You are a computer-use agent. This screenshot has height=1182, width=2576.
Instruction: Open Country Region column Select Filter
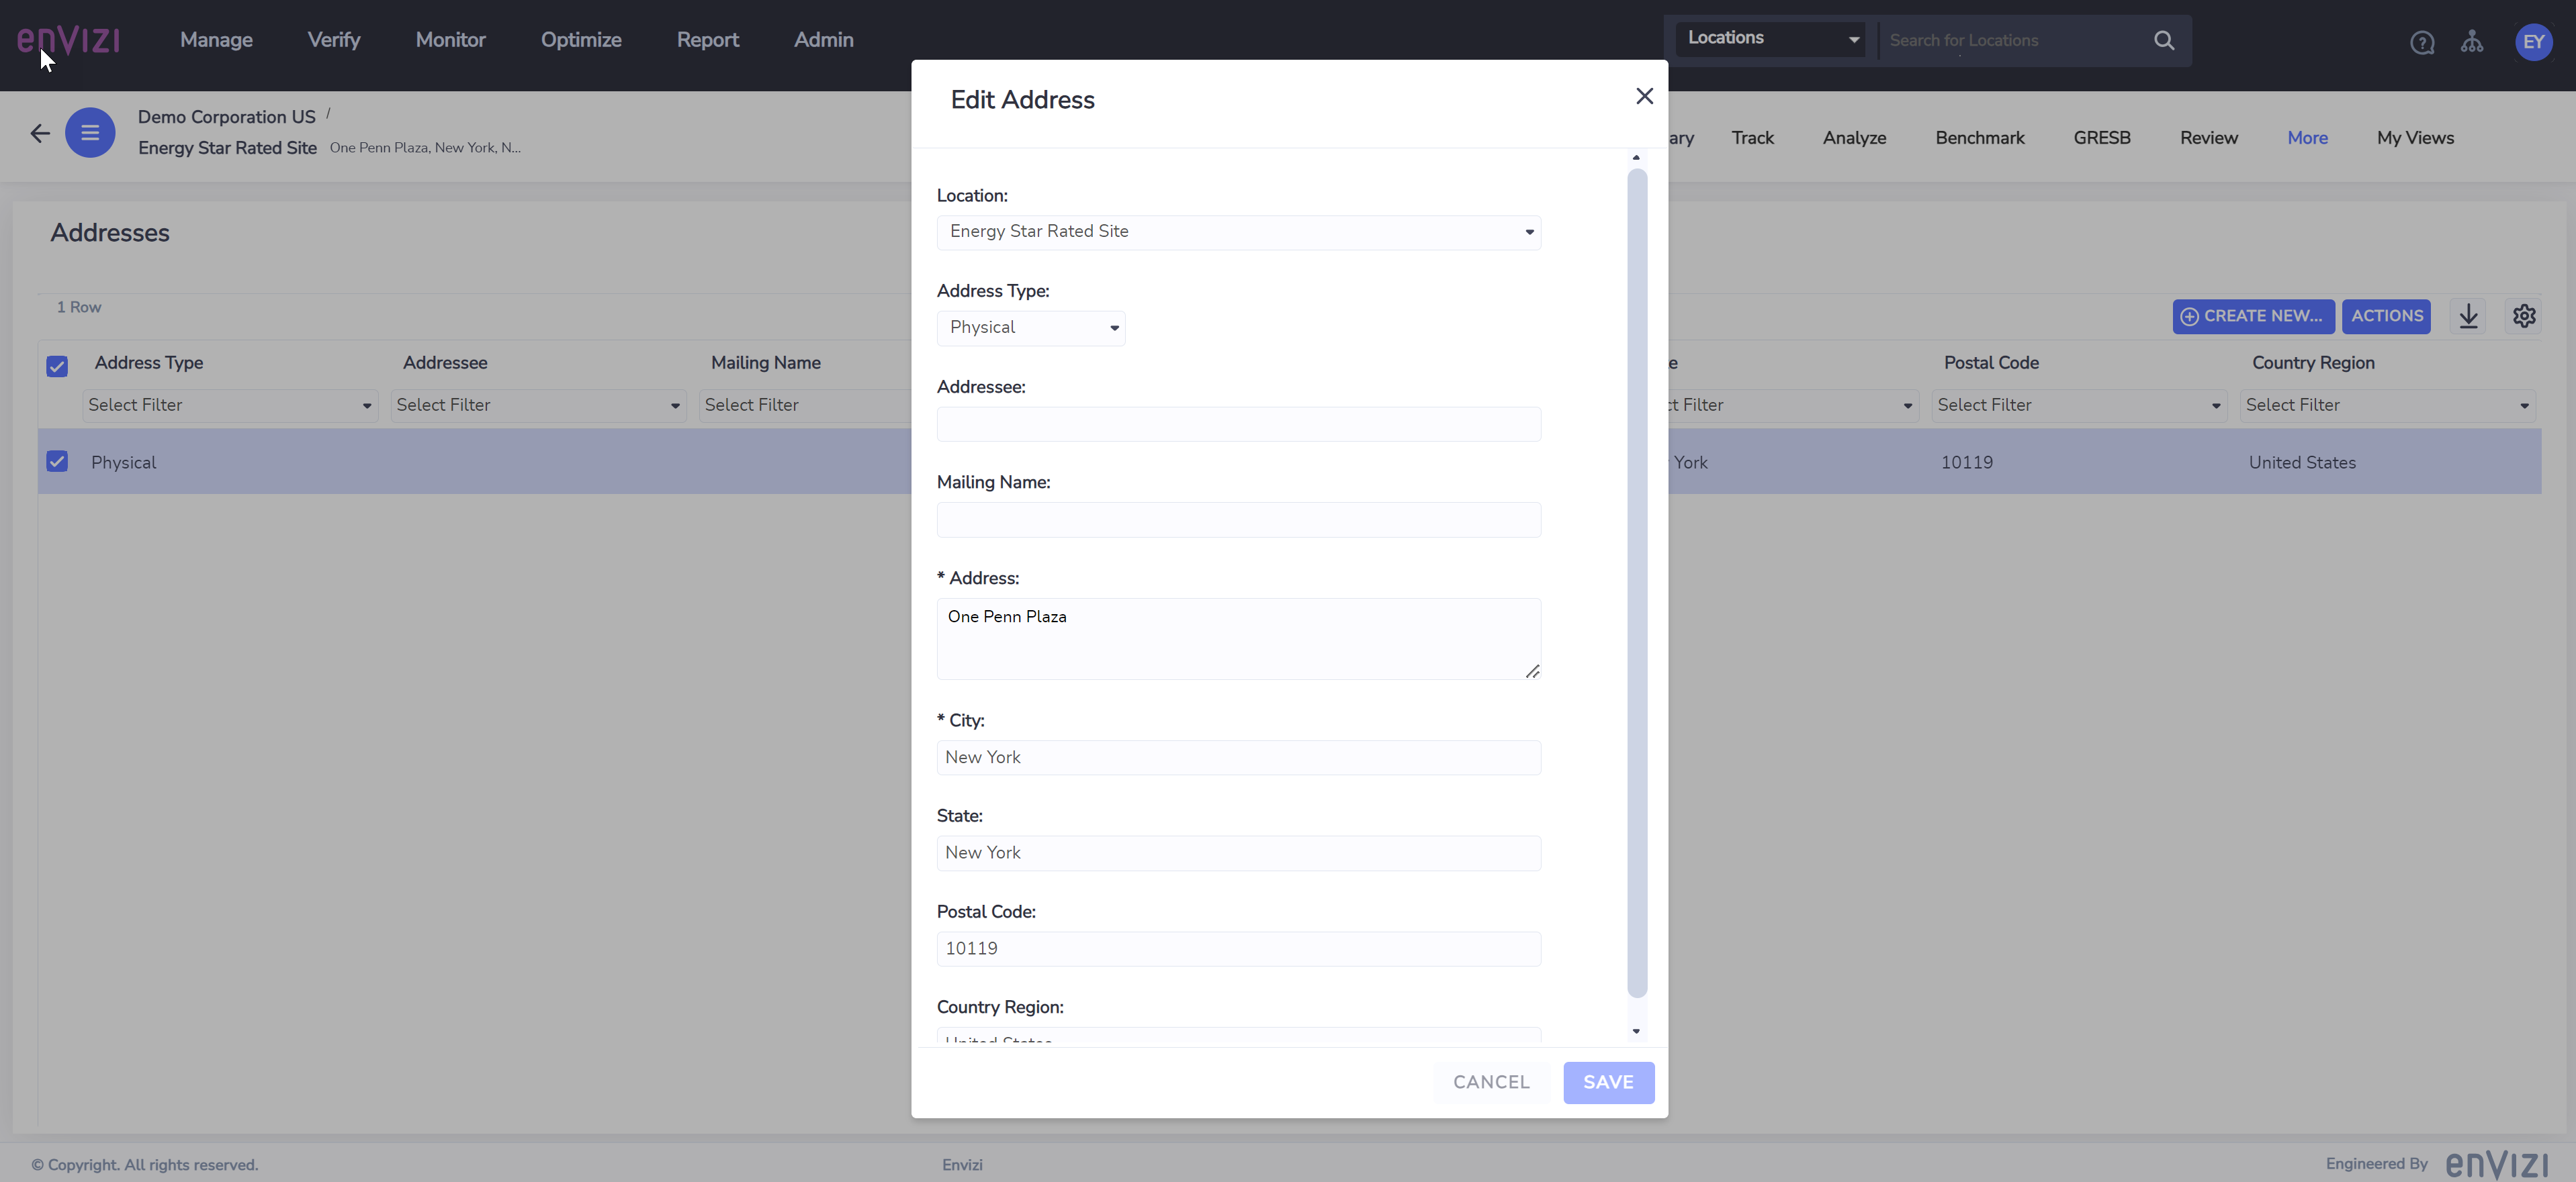coord(2387,405)
